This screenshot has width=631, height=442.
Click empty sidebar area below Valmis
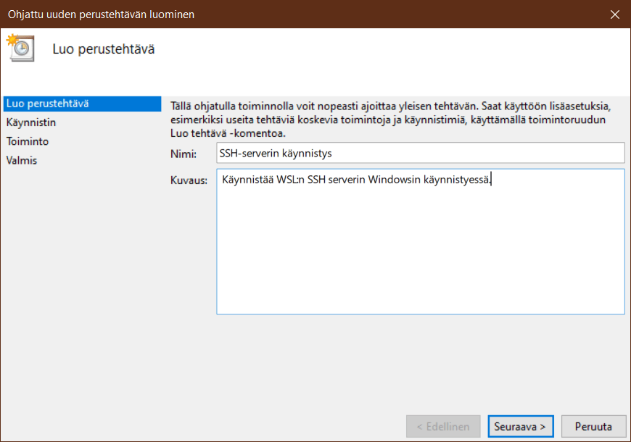tap(80, 290)
